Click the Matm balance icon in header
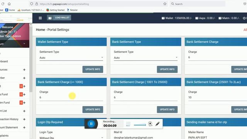The height and width of the screenshot is (139, 247). pyautogui.click(x=220, y=18)
